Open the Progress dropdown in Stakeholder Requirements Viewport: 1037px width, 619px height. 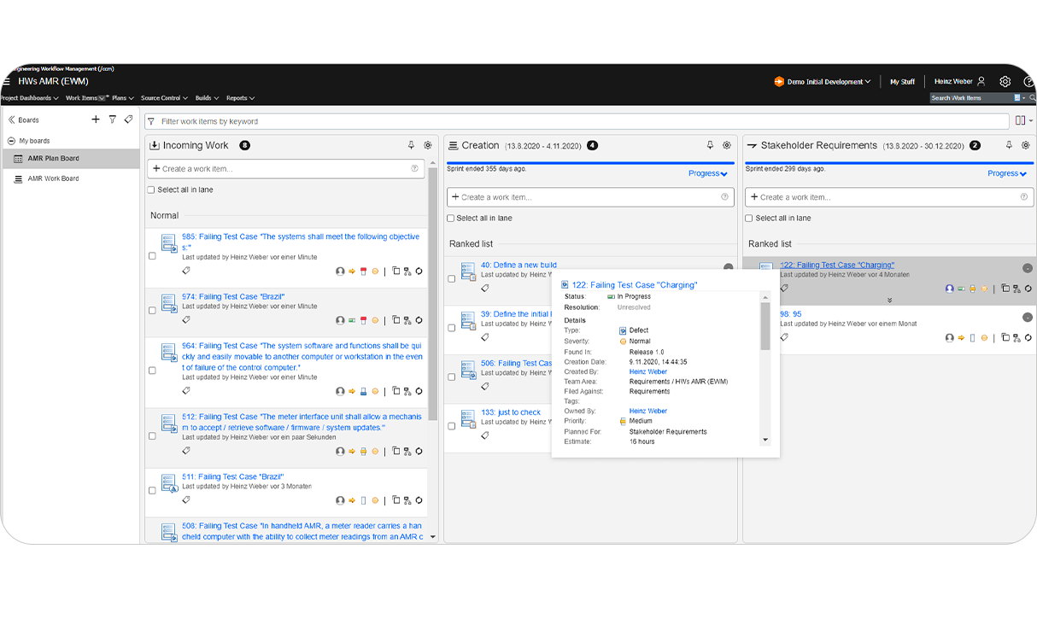(x=1006, y=173)
